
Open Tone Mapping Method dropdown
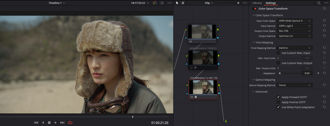294,48
